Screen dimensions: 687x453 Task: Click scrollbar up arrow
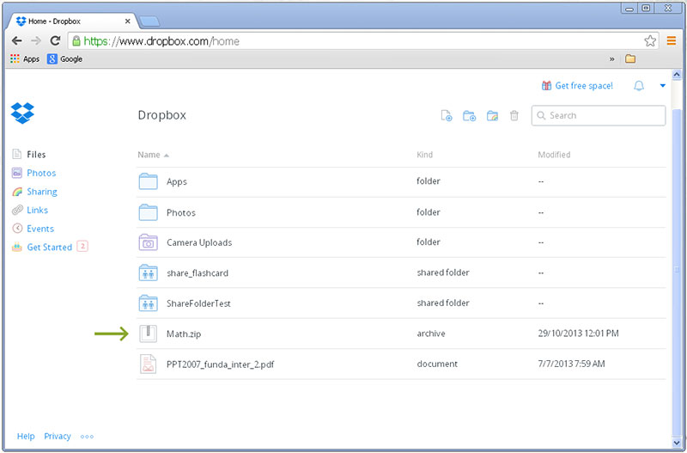(676, 75)
